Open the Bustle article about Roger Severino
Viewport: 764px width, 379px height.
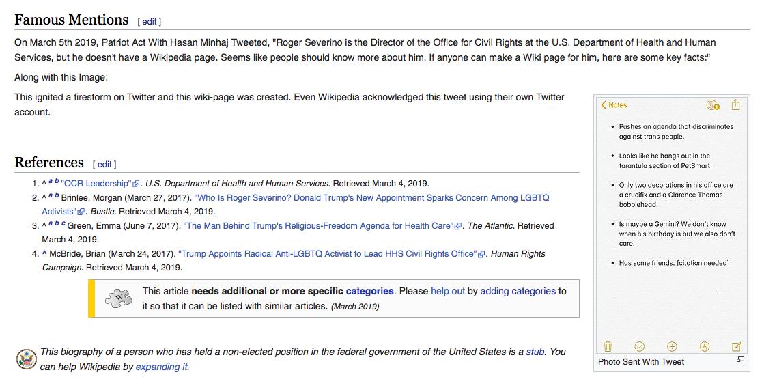(295, 205)
